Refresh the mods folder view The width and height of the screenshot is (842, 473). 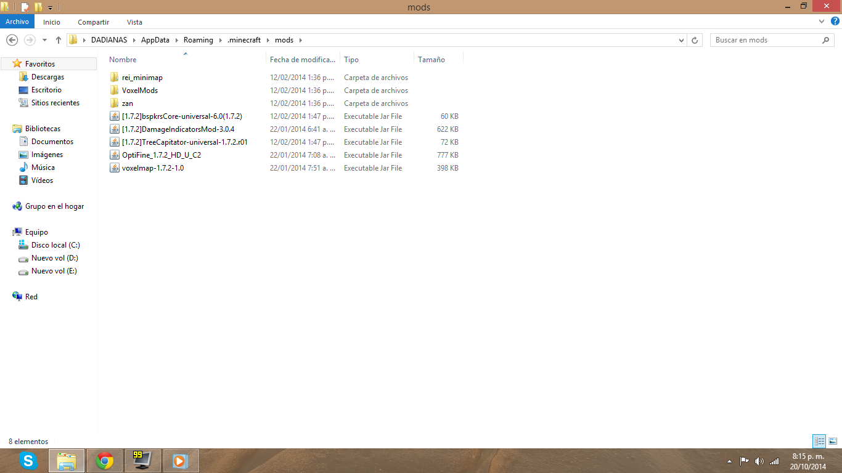click(x=695, y=40)
